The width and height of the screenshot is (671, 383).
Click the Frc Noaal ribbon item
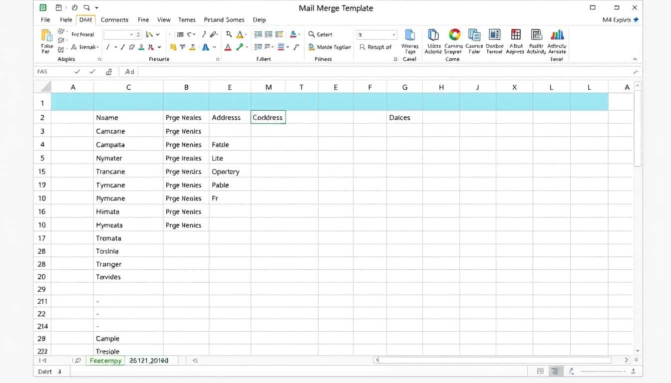tap(82, 34)
